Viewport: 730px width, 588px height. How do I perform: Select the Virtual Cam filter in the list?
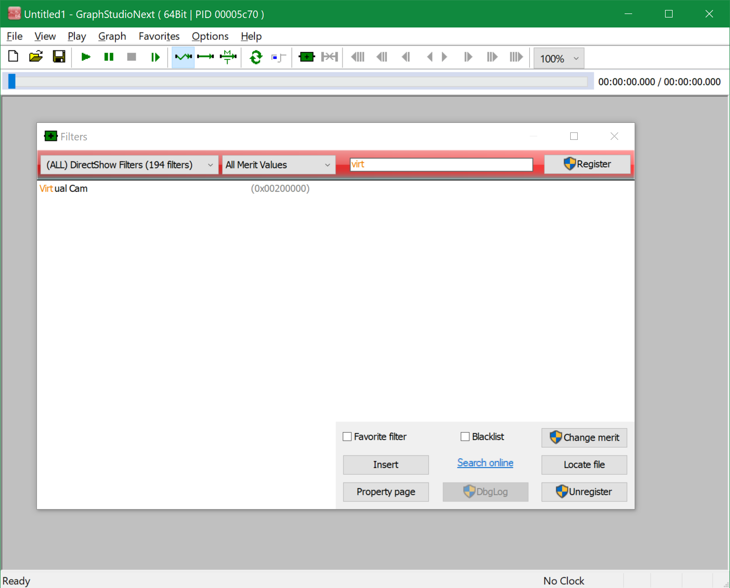tap(63, 189)
